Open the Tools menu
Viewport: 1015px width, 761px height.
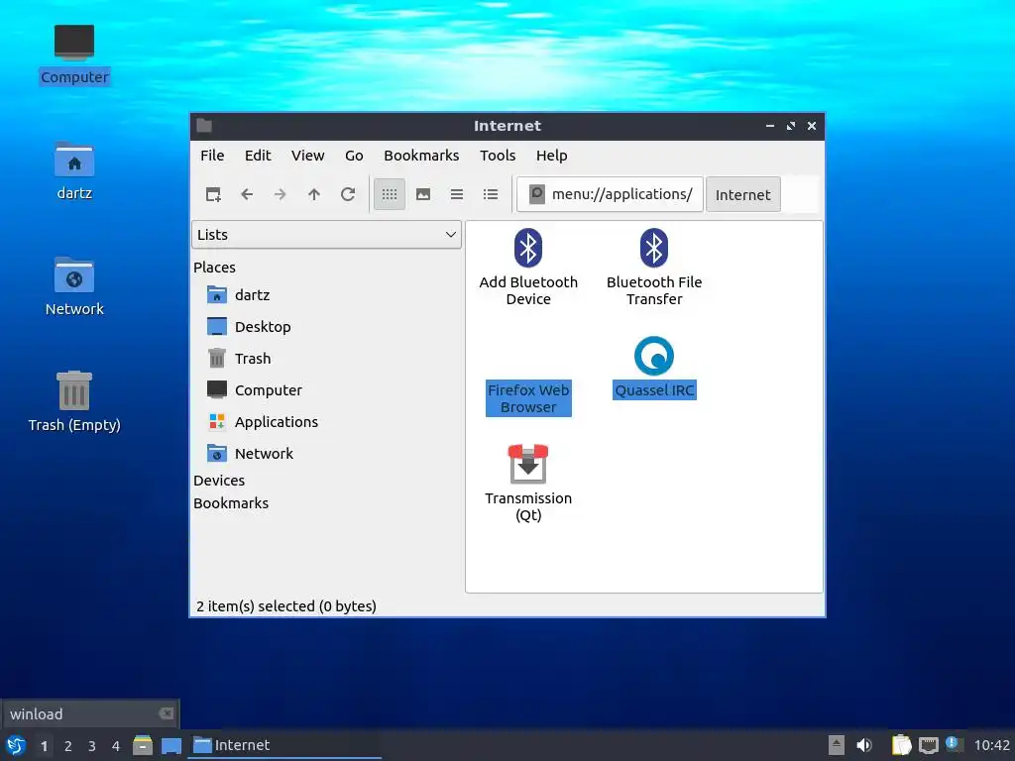click(498, 156)
